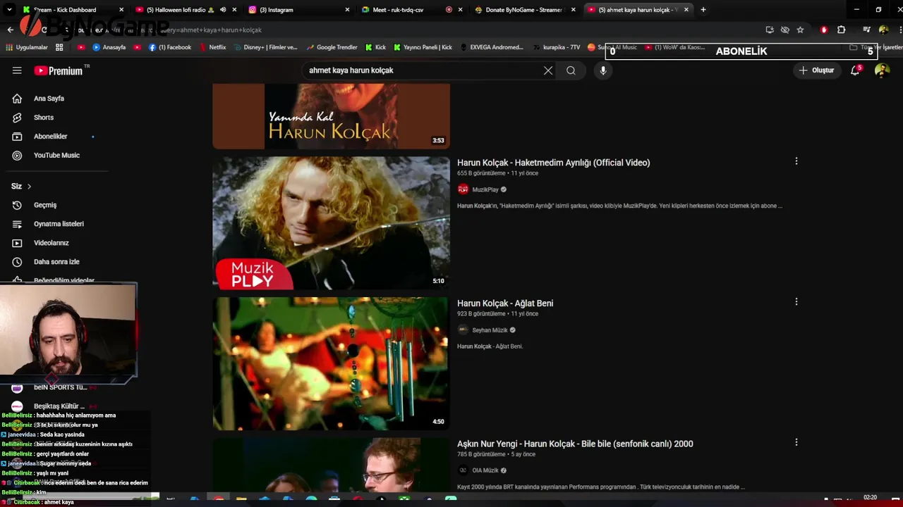The width and height of the screenshot is (903, 507).
Task: Open the OIA Müzik channel name link
Action: coord(485,470)
